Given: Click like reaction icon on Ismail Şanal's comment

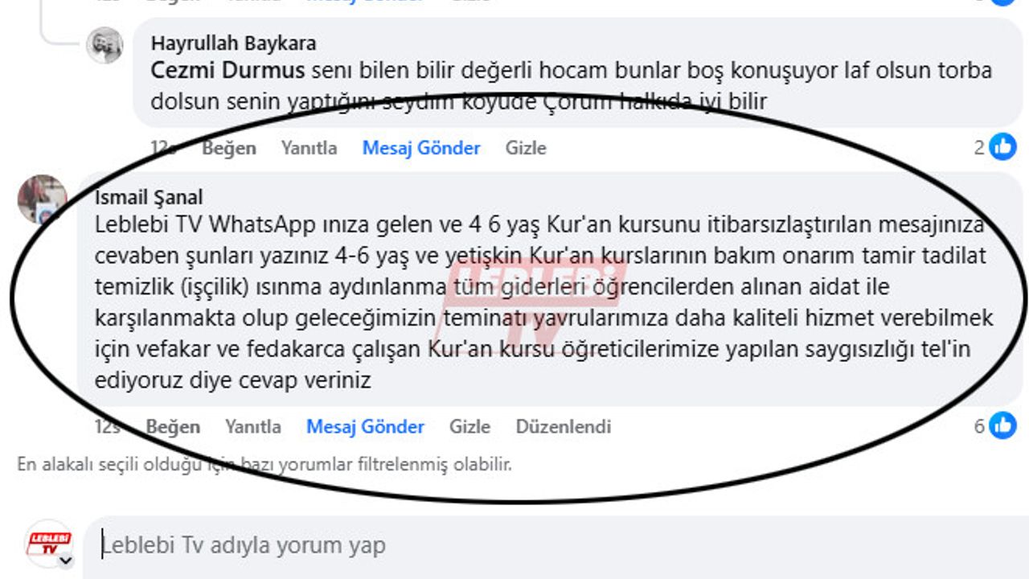Looking at the screenshot, I should (1002, 425).
